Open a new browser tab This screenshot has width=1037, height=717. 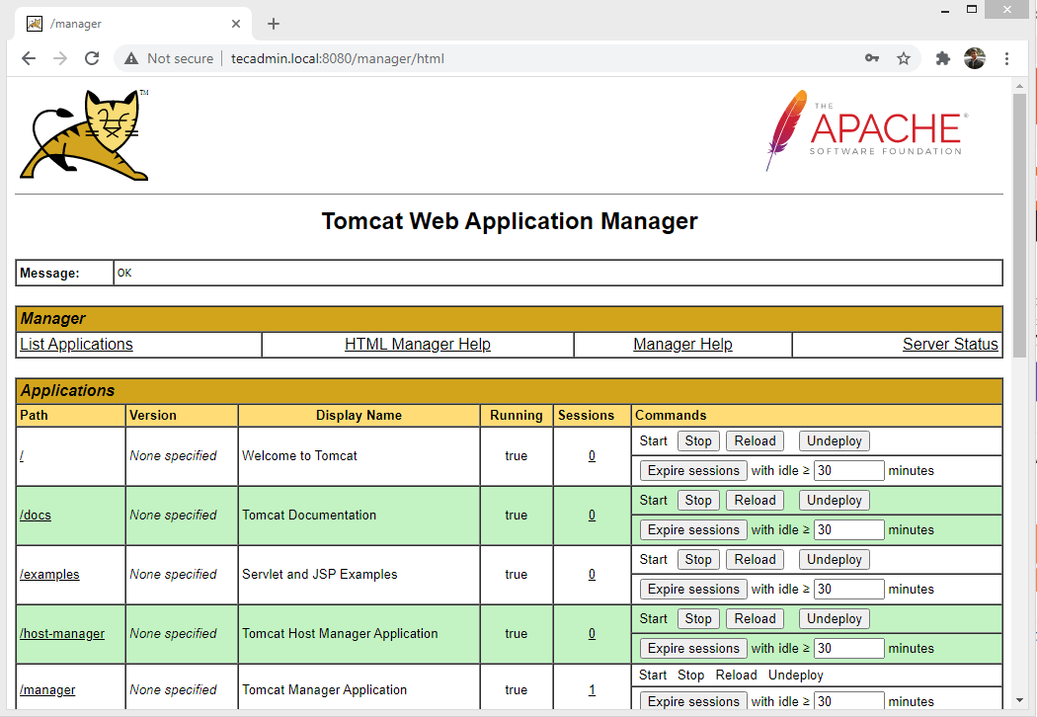[x=273, y=23]
